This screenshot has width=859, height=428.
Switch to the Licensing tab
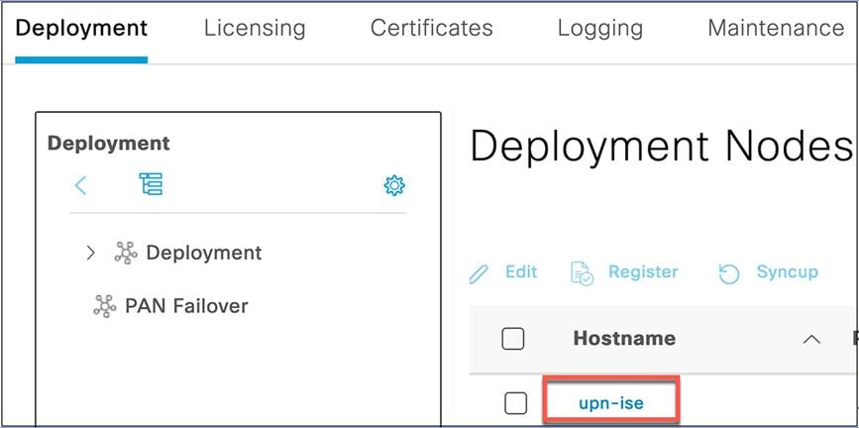click(x=255, y=29)
